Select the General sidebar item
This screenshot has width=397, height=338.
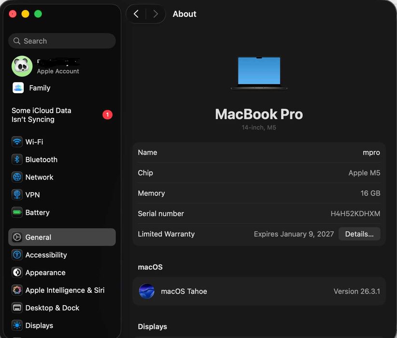pyautogui.click(x=62, y=237)
